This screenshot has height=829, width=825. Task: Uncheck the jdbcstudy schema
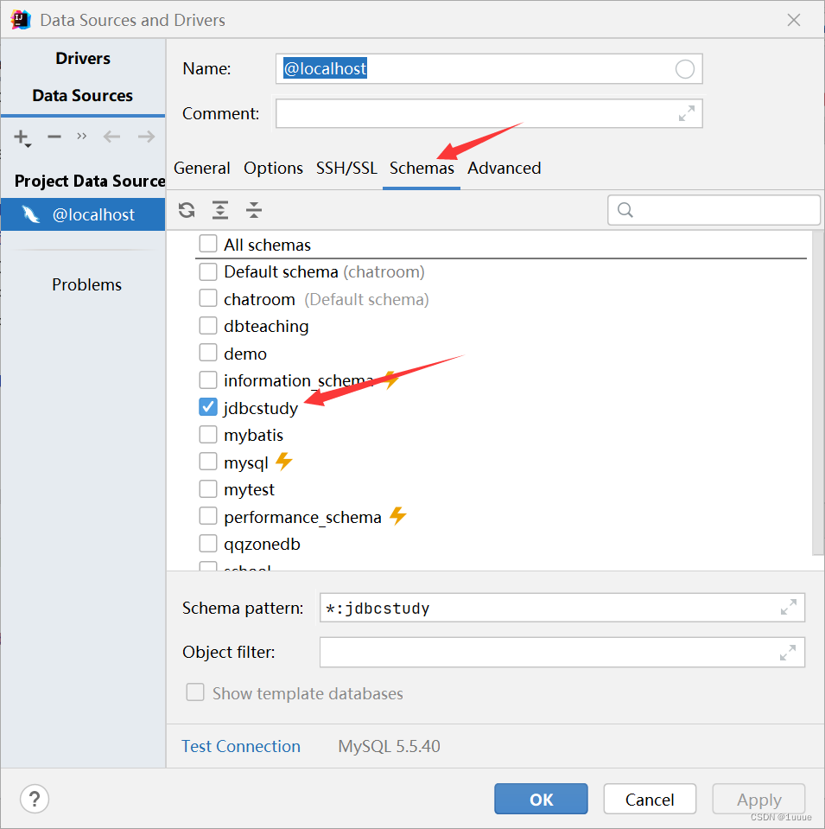(x=207, y=407)
